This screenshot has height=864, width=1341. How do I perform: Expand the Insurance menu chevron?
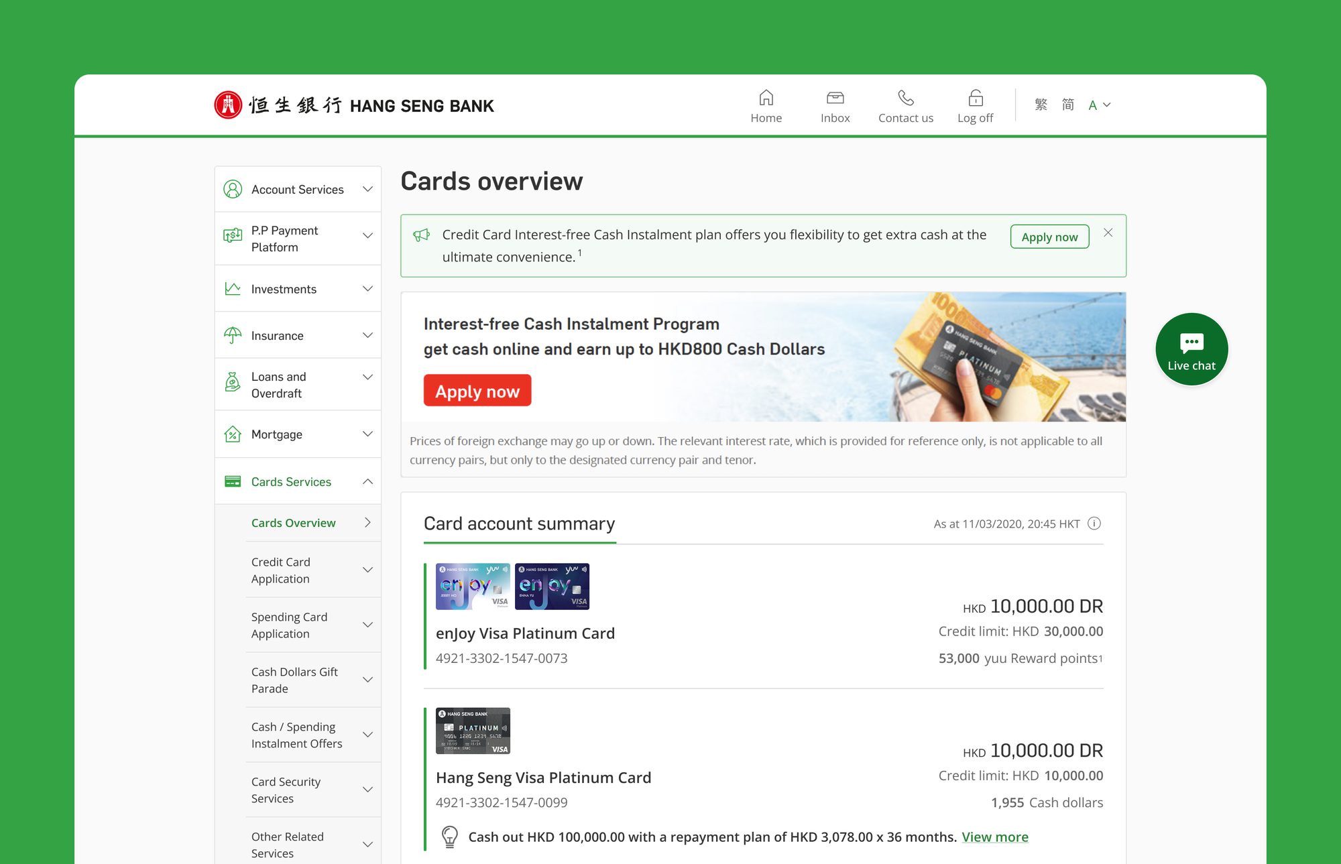point(367,334)
